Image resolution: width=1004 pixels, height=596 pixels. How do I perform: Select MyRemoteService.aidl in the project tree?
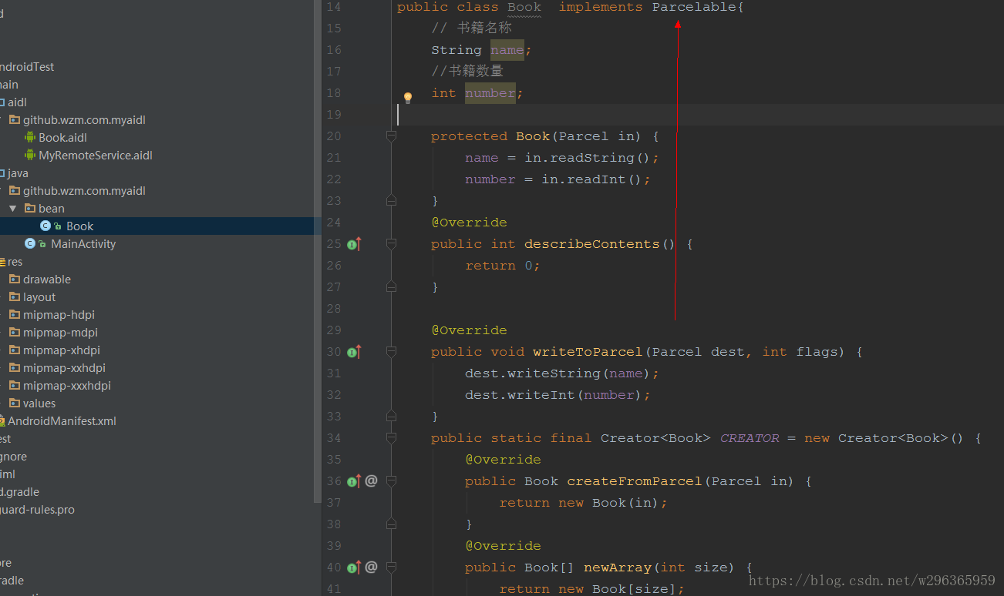[96, 156]
